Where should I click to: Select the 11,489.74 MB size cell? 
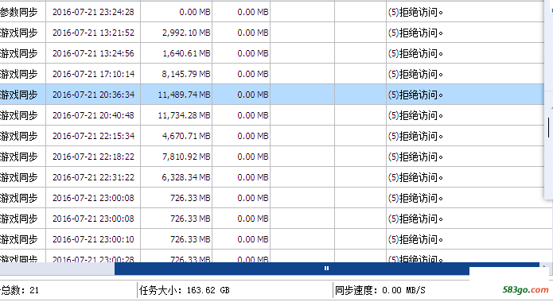click(x=184, y=95)
